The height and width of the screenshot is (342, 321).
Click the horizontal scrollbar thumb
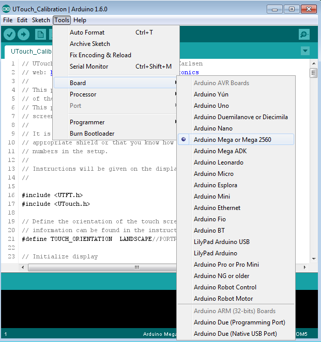point(103,267)
